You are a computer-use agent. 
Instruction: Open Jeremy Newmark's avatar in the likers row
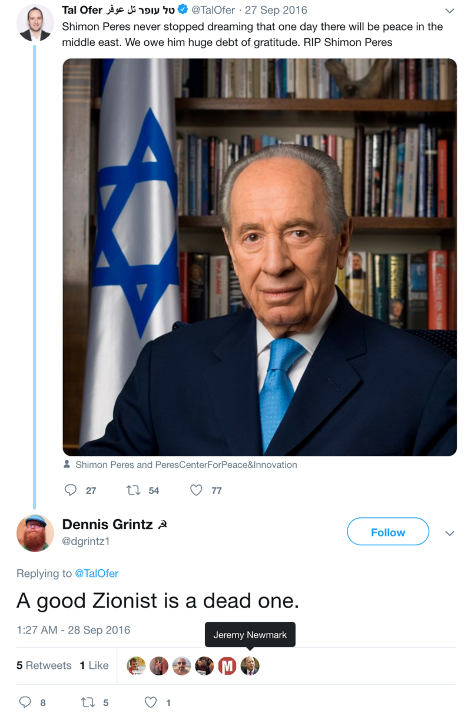click(x=250, y=666)
